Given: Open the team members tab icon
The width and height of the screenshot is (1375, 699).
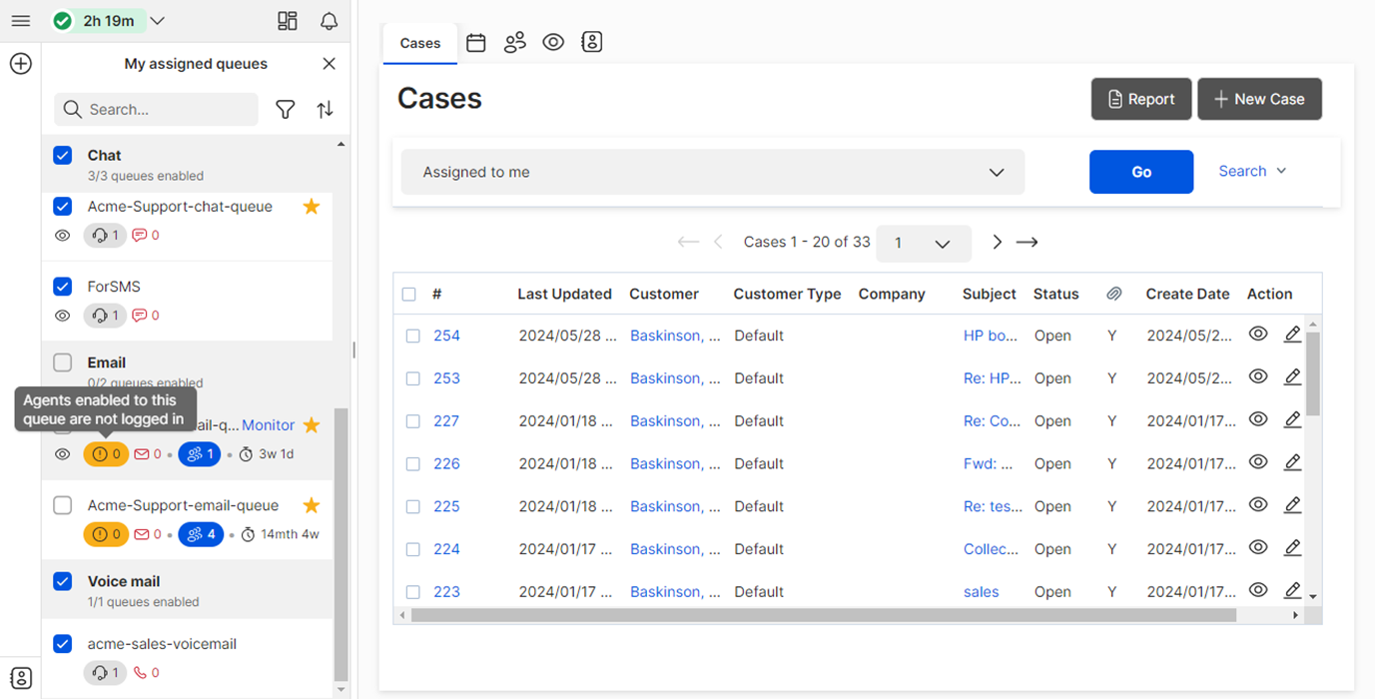Looking at the screenshot, I should click(515, 43).
